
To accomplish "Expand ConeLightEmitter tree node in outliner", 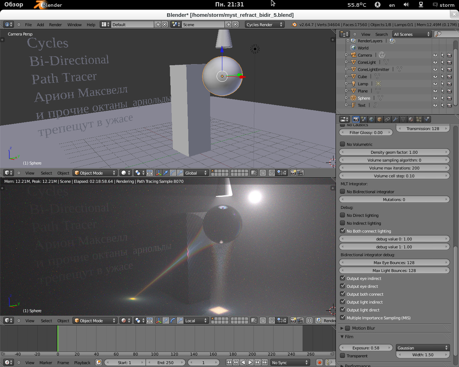I will click(x=346, y=70).
